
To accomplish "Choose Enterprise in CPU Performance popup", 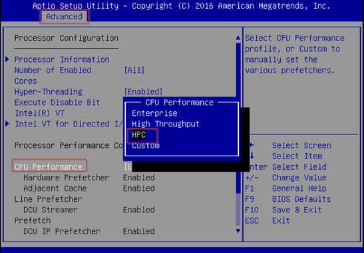I will click(x=154, y=113).
